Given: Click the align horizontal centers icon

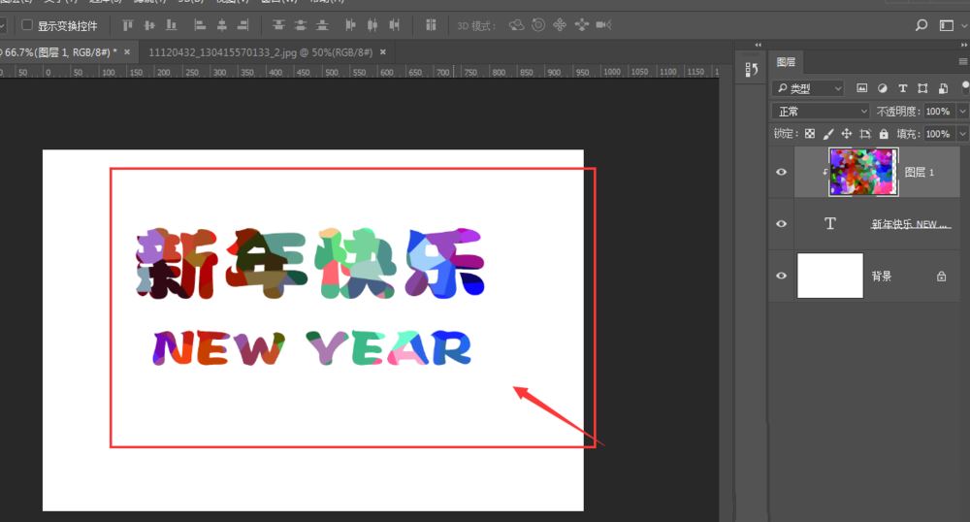Looking at the screenshot, I should 221,25.
